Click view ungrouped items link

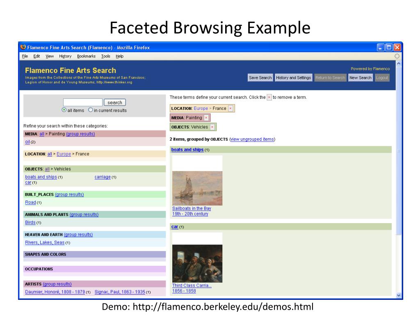coord(252,139)
